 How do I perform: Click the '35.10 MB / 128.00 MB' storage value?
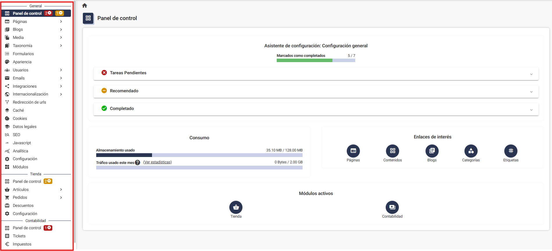[284, 150]
